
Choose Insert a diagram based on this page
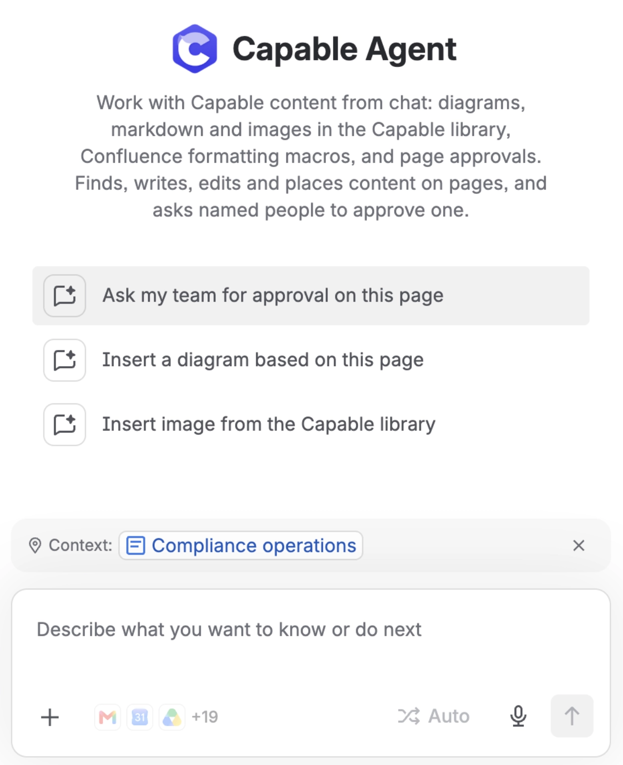tap(311, 360)
